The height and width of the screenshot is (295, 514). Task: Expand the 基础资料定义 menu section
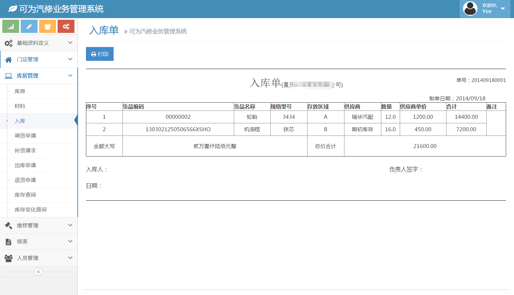pos(39,43)
